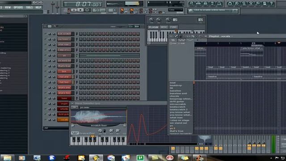
Task: Toggle the mute LED for the kick channel
Action: click(x=46, y=72)
